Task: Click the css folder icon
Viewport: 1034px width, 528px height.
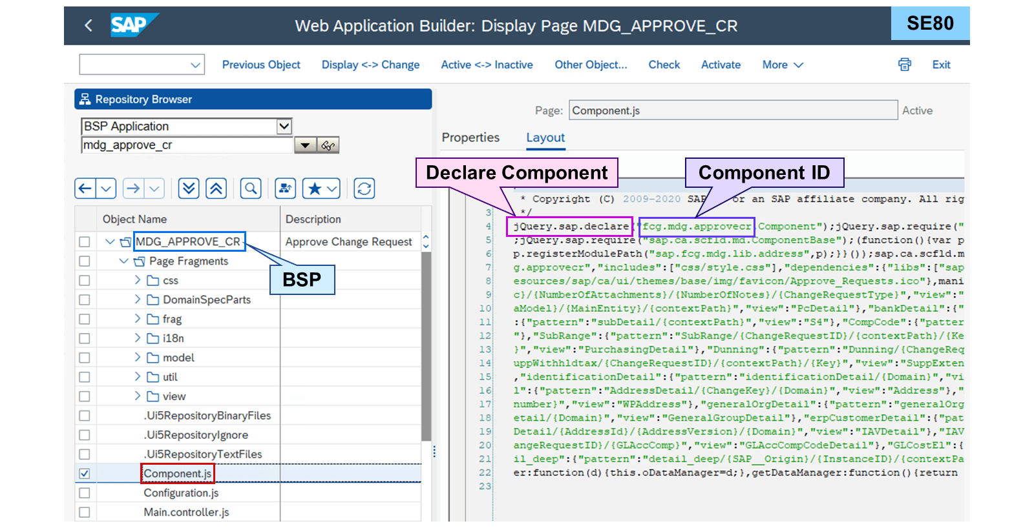Action: click(153, 281)
